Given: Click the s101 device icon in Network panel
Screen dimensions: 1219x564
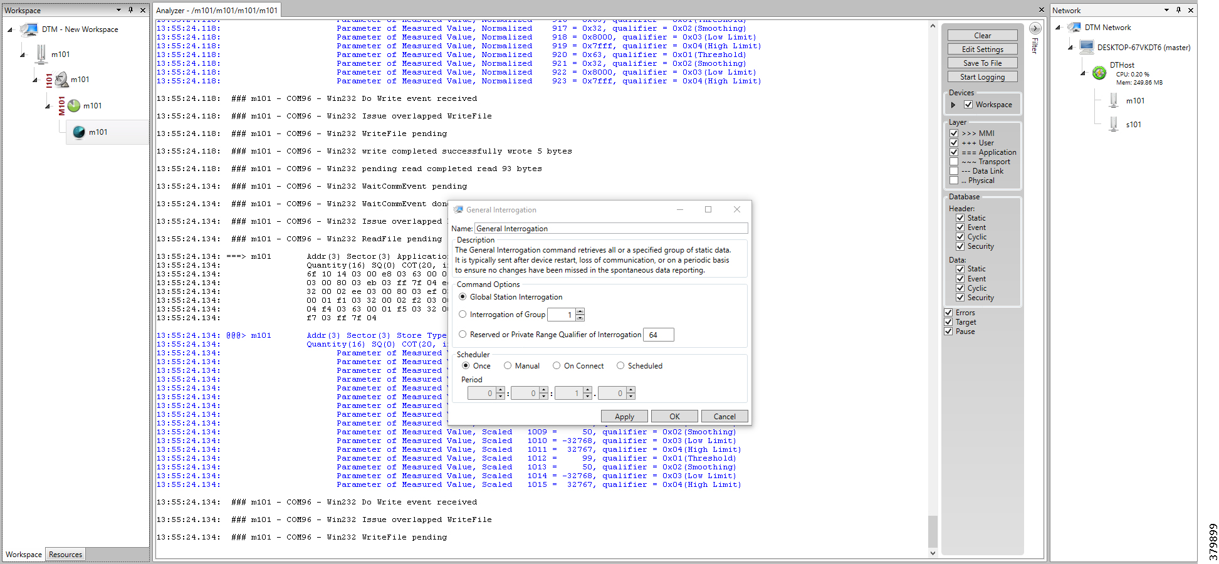Looking at the screenshot, I should [1114, 125].
